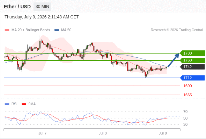Click the Research Trading Central copyright text
Viewport: 206px width, 139px height.
[x=177, y=30]
